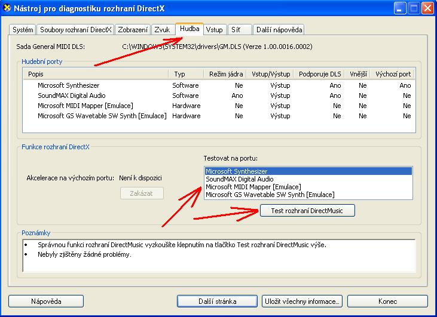Viewport: 437px width, 317px height.
Task: Switch to the Systém tab
Action: (23, 30)
